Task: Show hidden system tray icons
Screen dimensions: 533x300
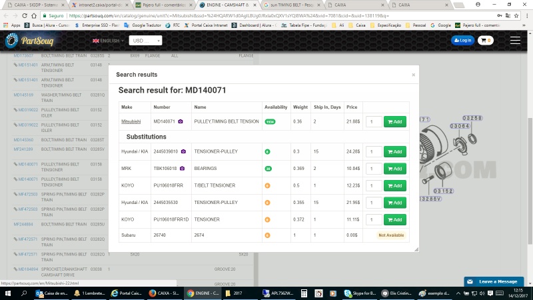Action: coord(458,293)
